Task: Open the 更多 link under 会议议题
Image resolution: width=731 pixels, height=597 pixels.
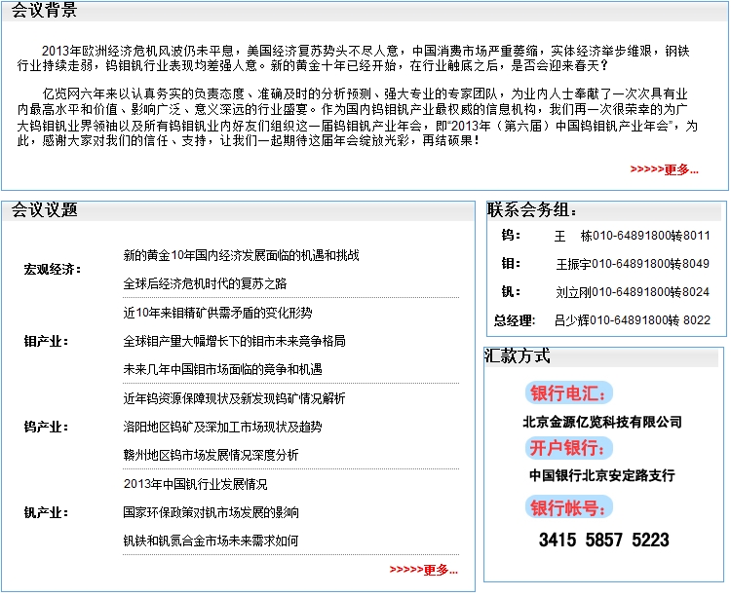Action: tap(424, 570)
